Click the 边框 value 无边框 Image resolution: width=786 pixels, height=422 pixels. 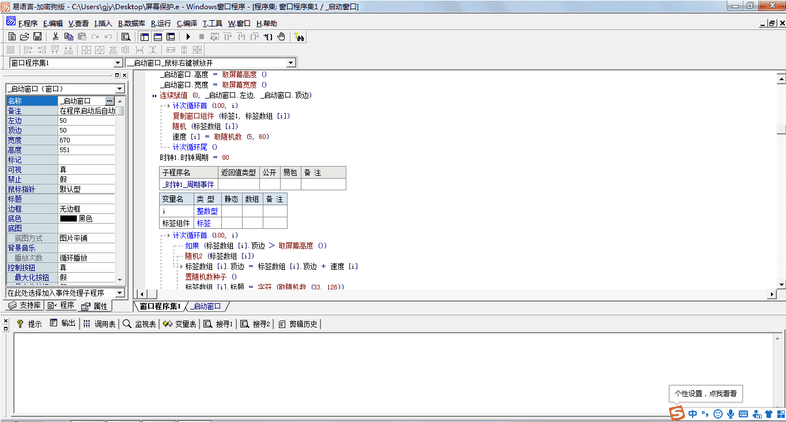(86, 209)
